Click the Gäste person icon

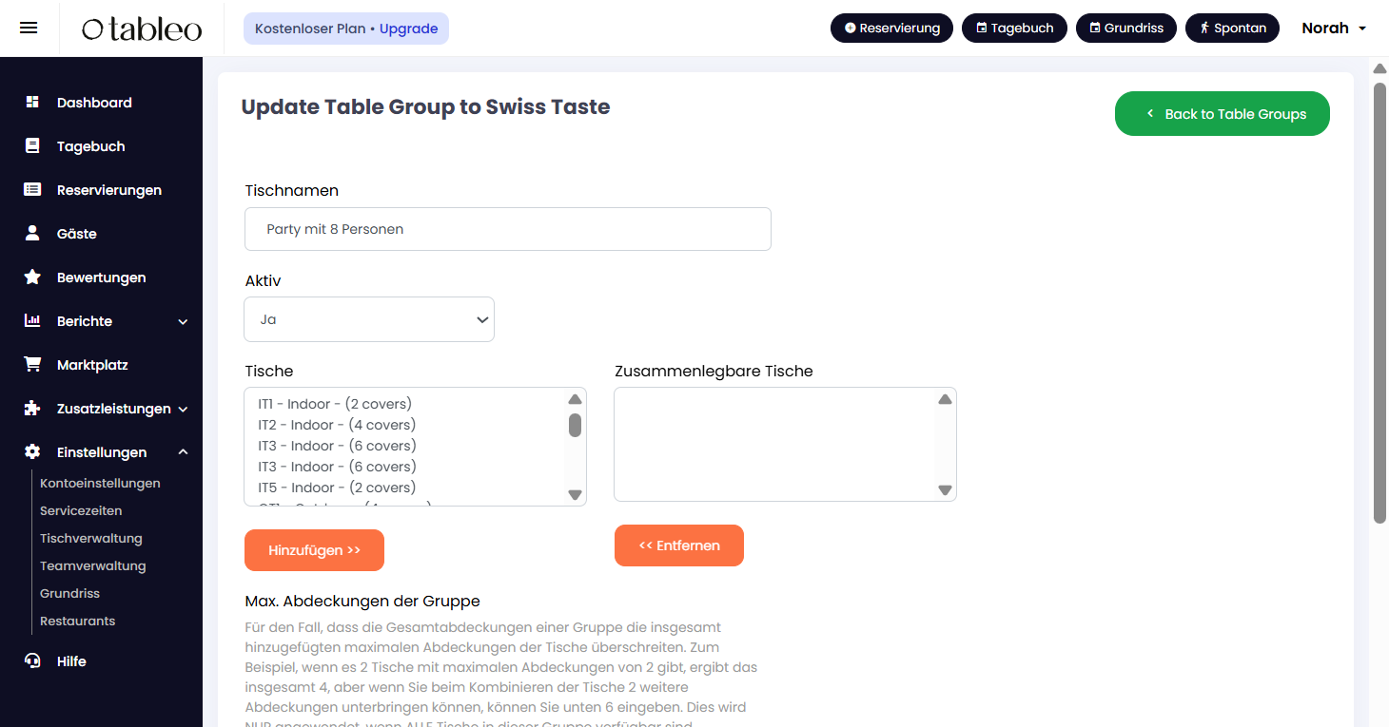click(x=32, y=234)
